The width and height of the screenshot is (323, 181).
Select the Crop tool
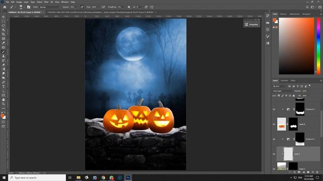(4, 34)
